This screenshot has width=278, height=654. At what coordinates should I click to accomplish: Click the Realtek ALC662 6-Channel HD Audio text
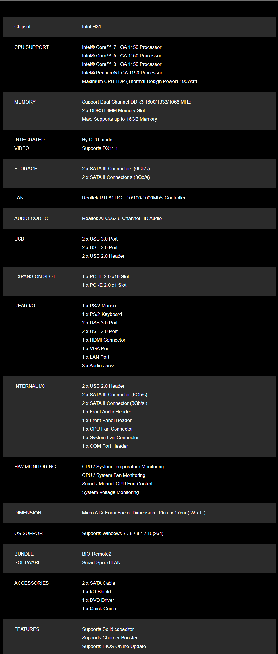tap(122, 218)
